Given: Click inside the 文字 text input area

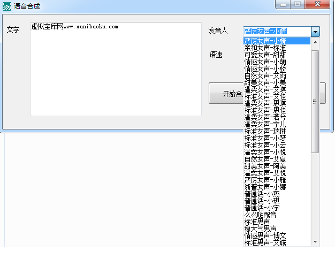Looking at the screenshot, I should [116, 69].
